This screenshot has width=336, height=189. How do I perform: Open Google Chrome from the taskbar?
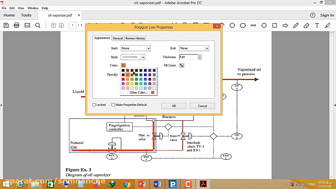pyautogui.click(x=127, y=184)
